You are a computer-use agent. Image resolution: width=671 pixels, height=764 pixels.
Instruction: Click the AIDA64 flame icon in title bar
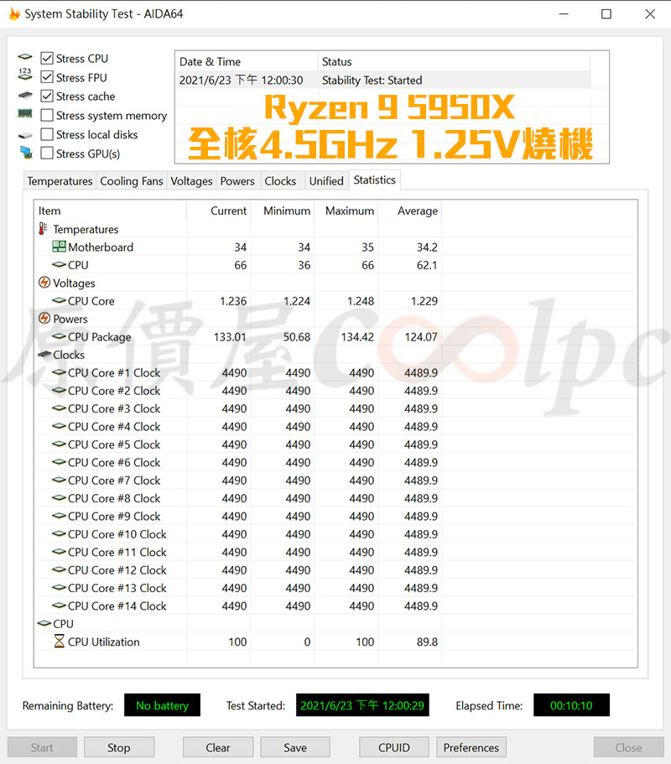14,13
